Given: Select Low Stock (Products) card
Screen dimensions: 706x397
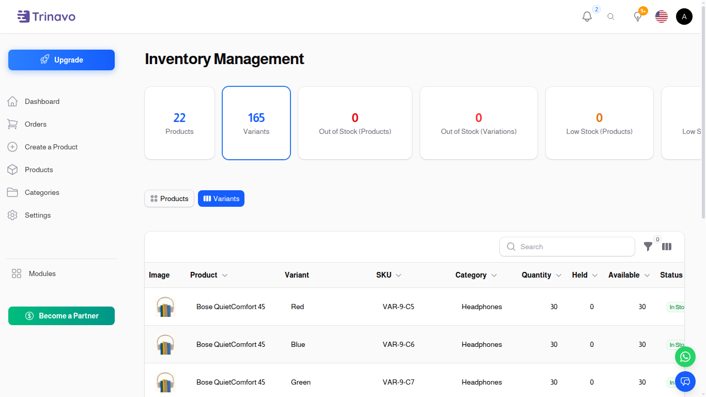Looking at the screenshot, I should click(600, 123).
